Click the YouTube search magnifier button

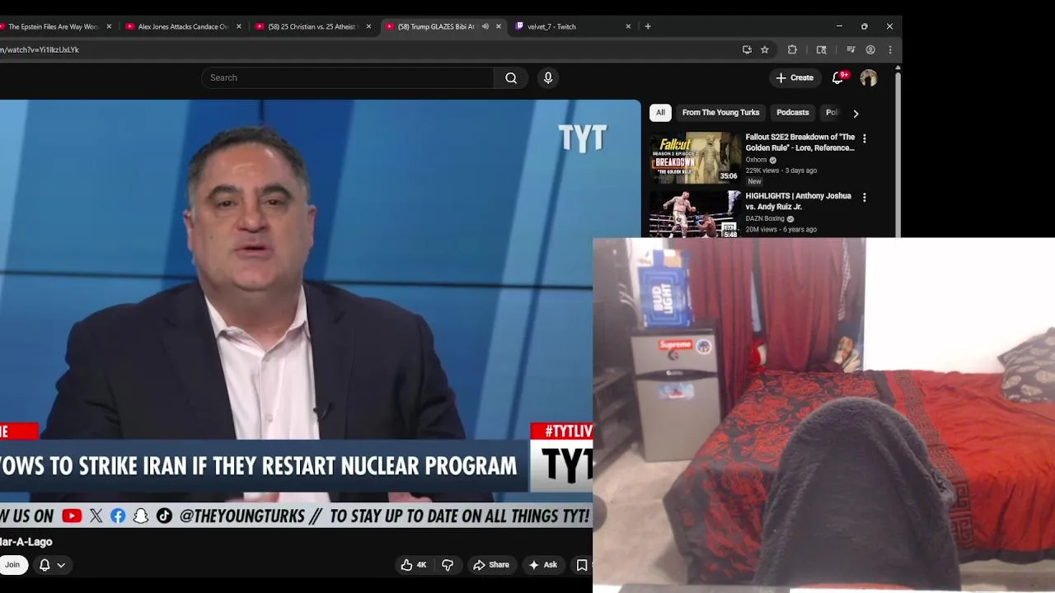pos(511,77)
